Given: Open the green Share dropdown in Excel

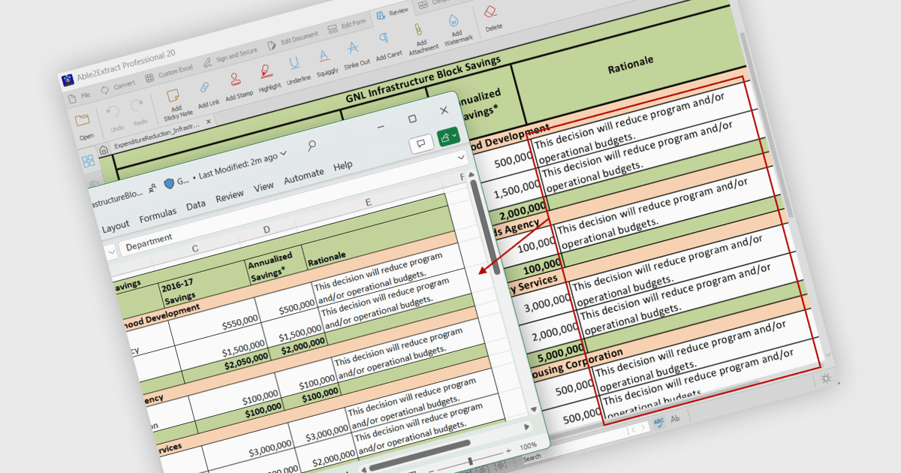Looking at the screenshot, I should click(449, 136).
